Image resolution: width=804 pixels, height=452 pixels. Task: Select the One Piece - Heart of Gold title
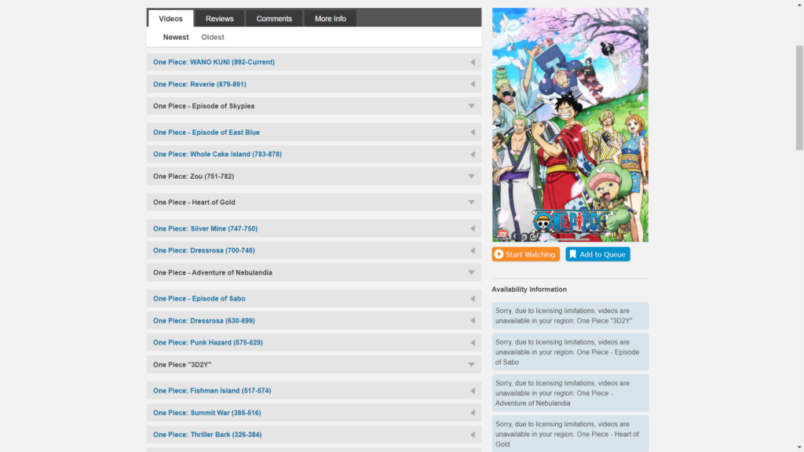[194, 202]
